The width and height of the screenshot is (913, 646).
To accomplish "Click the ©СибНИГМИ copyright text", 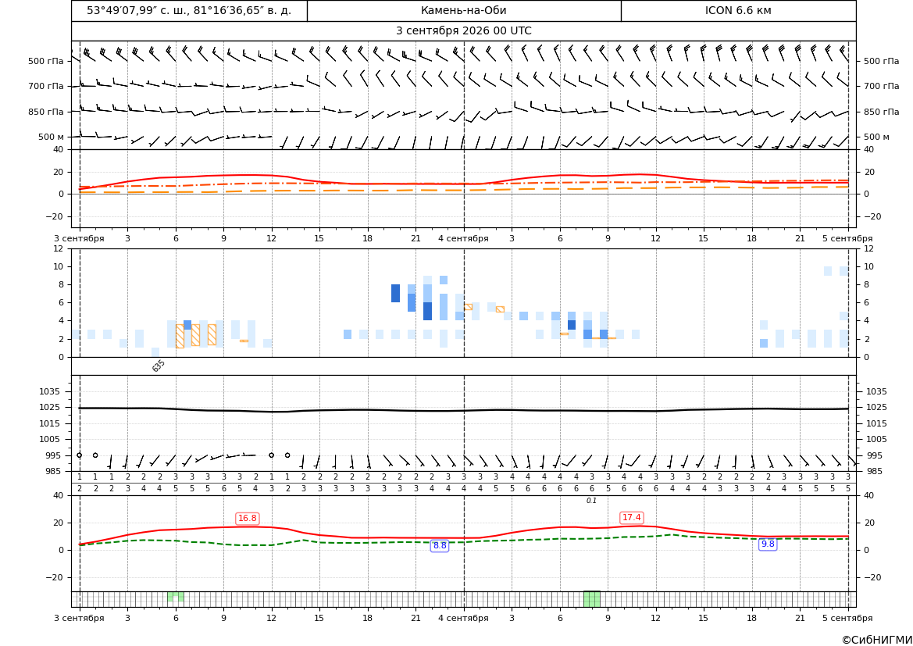I will pyautogui.click(x=877, y=640).
